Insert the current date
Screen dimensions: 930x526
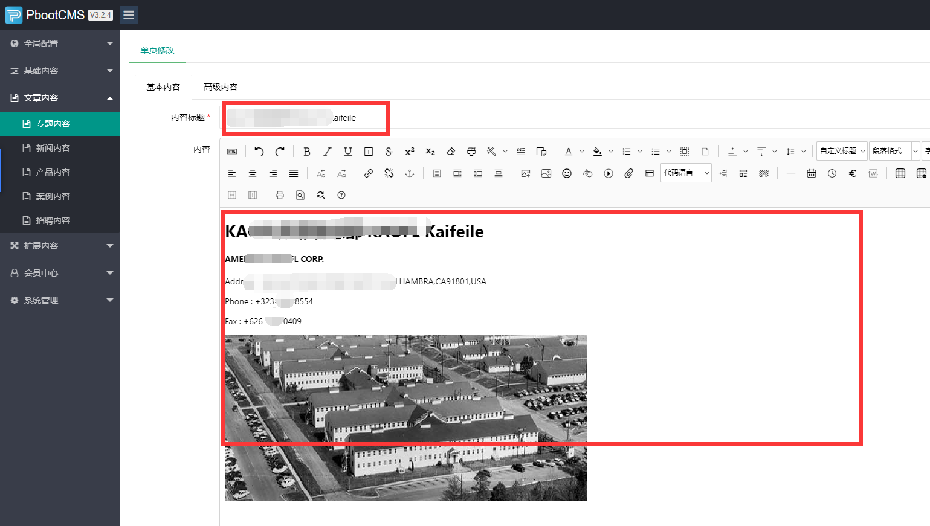click(812, 173)
